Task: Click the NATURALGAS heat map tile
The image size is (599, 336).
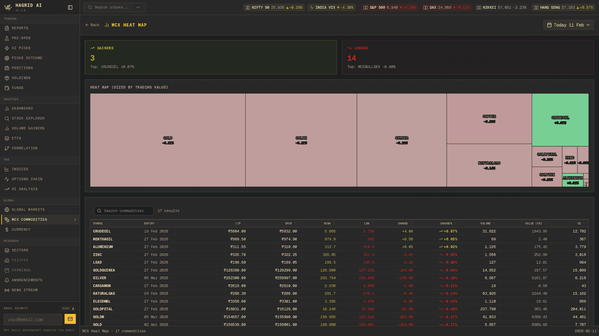Action: (489, 165)
